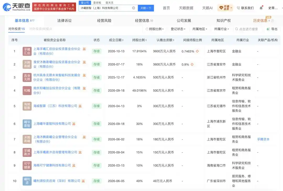283x191 pixels.
Task: Click the 孚曦晨沐 company logo
Action: tap(27, 152)
